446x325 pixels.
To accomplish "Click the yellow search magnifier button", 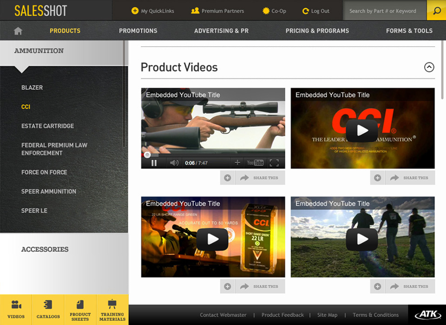I will 436,11.
